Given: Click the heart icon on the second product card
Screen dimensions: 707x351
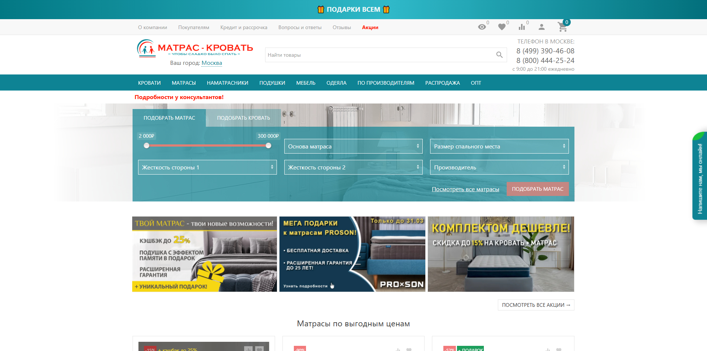Looking at the screenshot, I should [x=409, y=349].
